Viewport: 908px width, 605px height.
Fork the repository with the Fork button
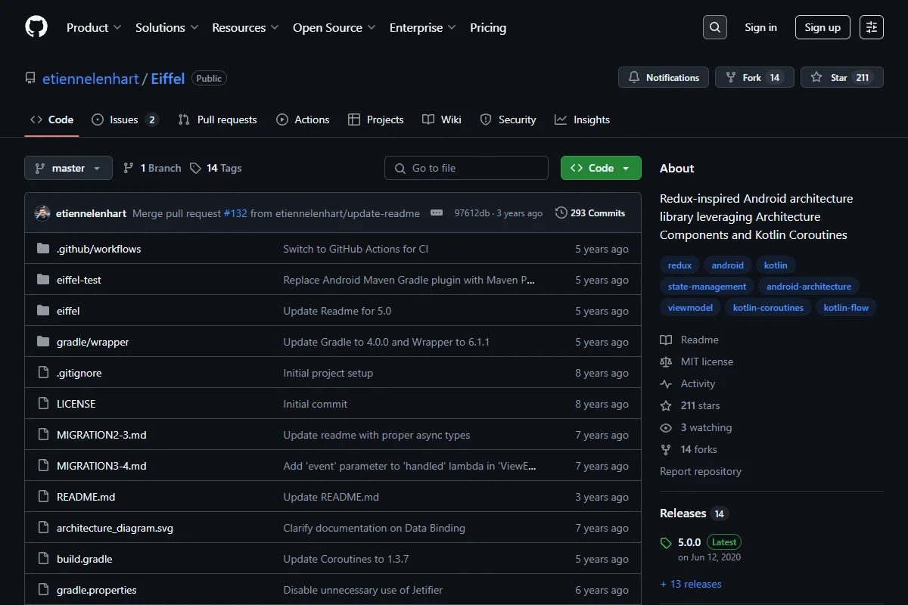[754, 77]
